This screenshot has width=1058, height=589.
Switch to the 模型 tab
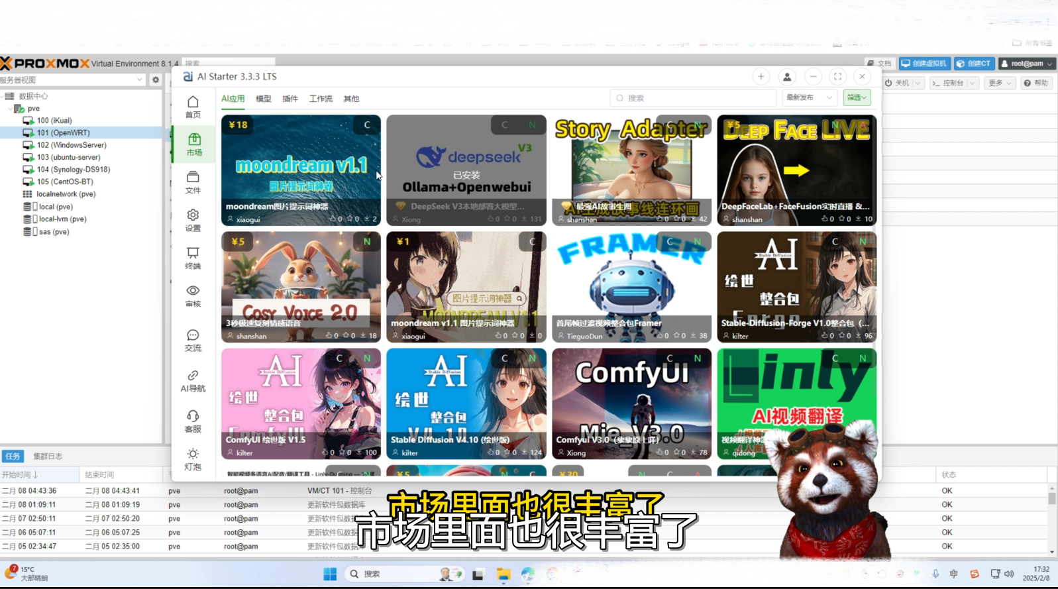(x=264, y=99)
